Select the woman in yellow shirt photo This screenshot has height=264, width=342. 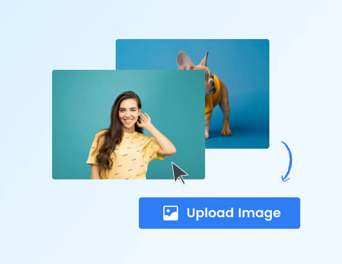tap(129, 124)
